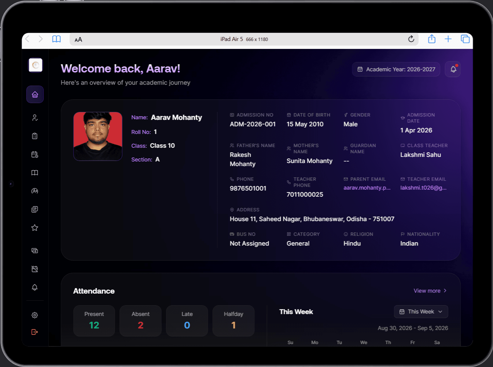
Task: Click the teacher phone 7011000025
Action: pos(305,195)
